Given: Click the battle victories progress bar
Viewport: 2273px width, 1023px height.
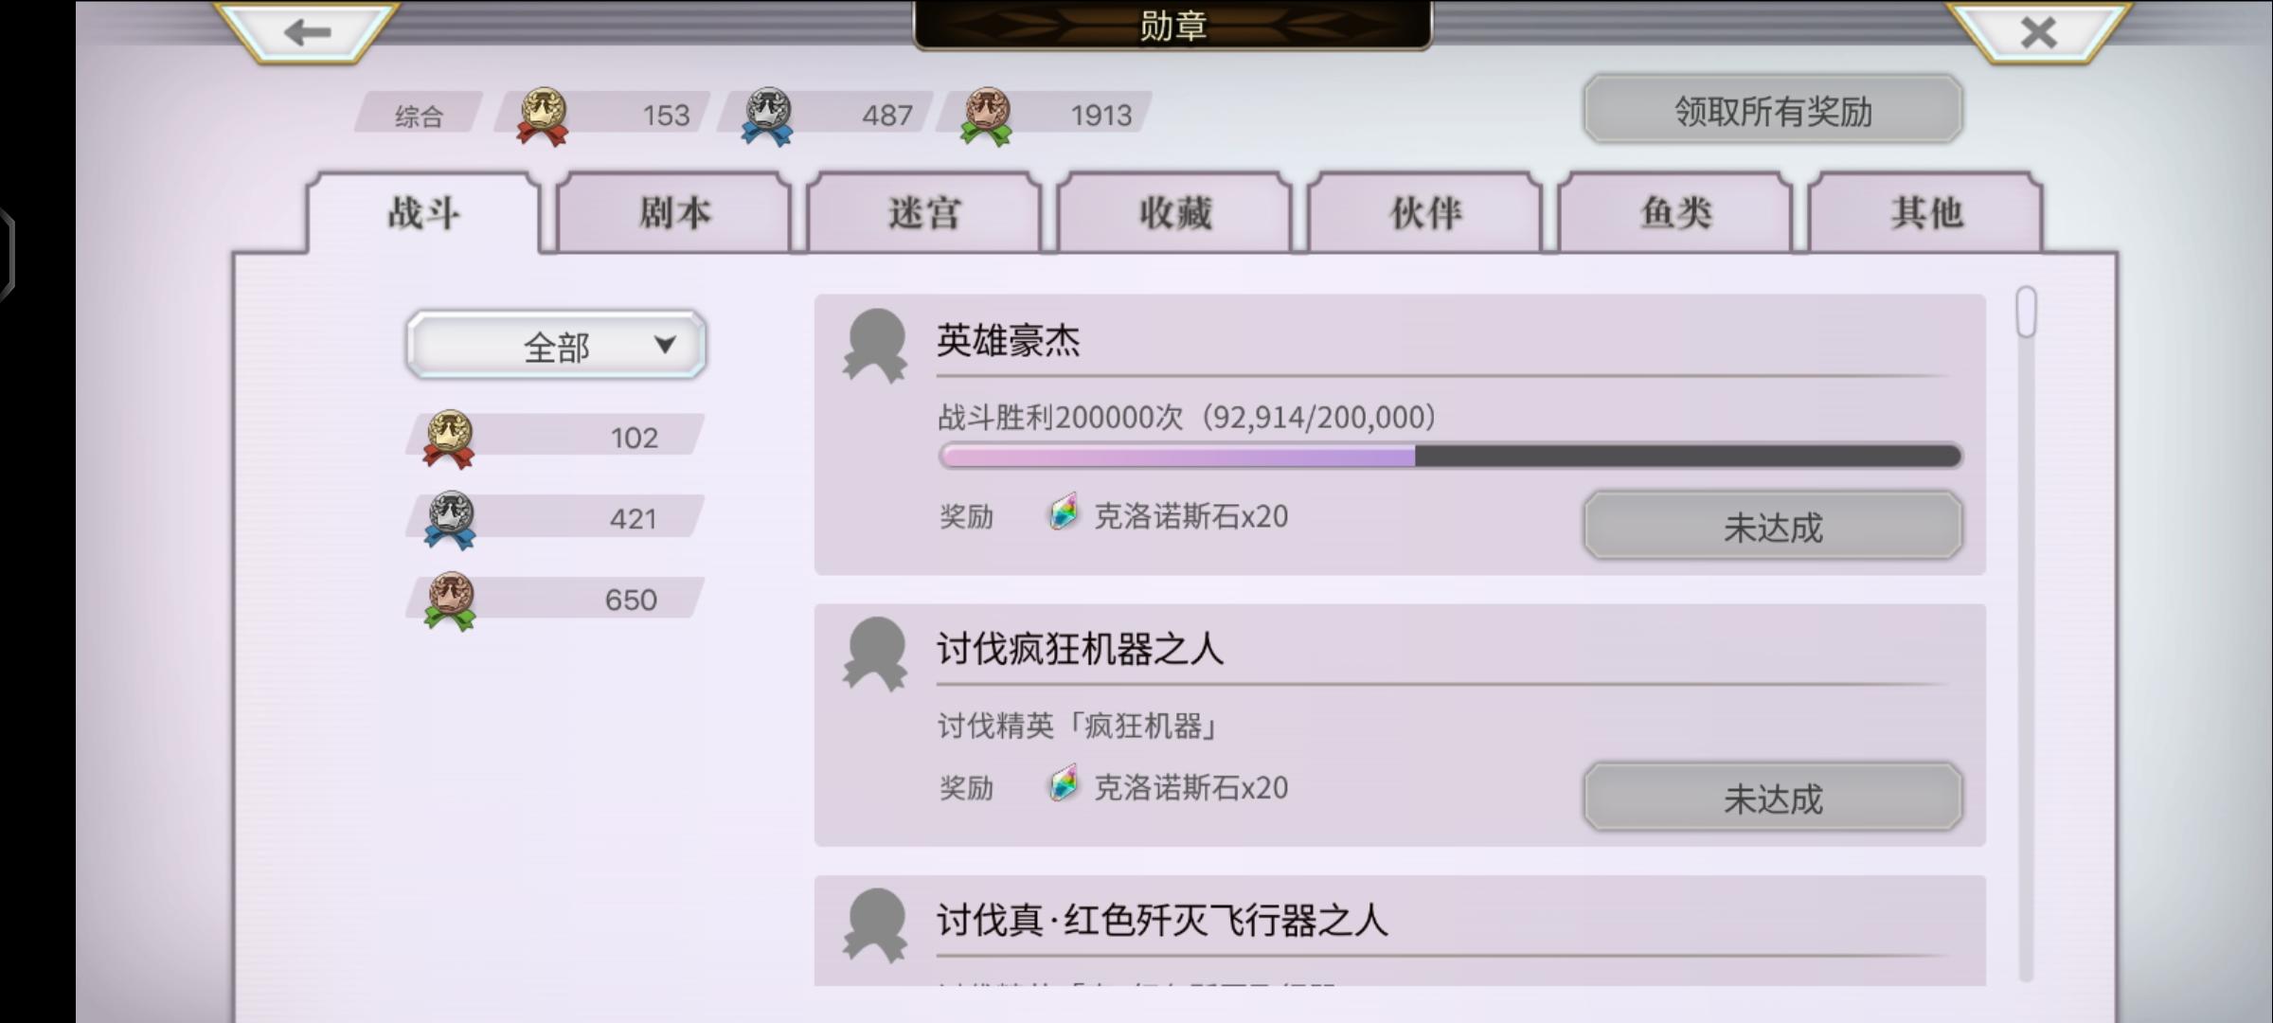Looking at the screenshot, I should tap(1450, 457).
